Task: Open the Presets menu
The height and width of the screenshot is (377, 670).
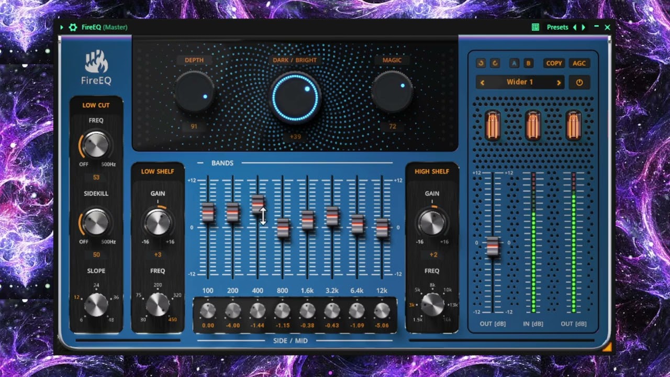Action: pos(557,27)
